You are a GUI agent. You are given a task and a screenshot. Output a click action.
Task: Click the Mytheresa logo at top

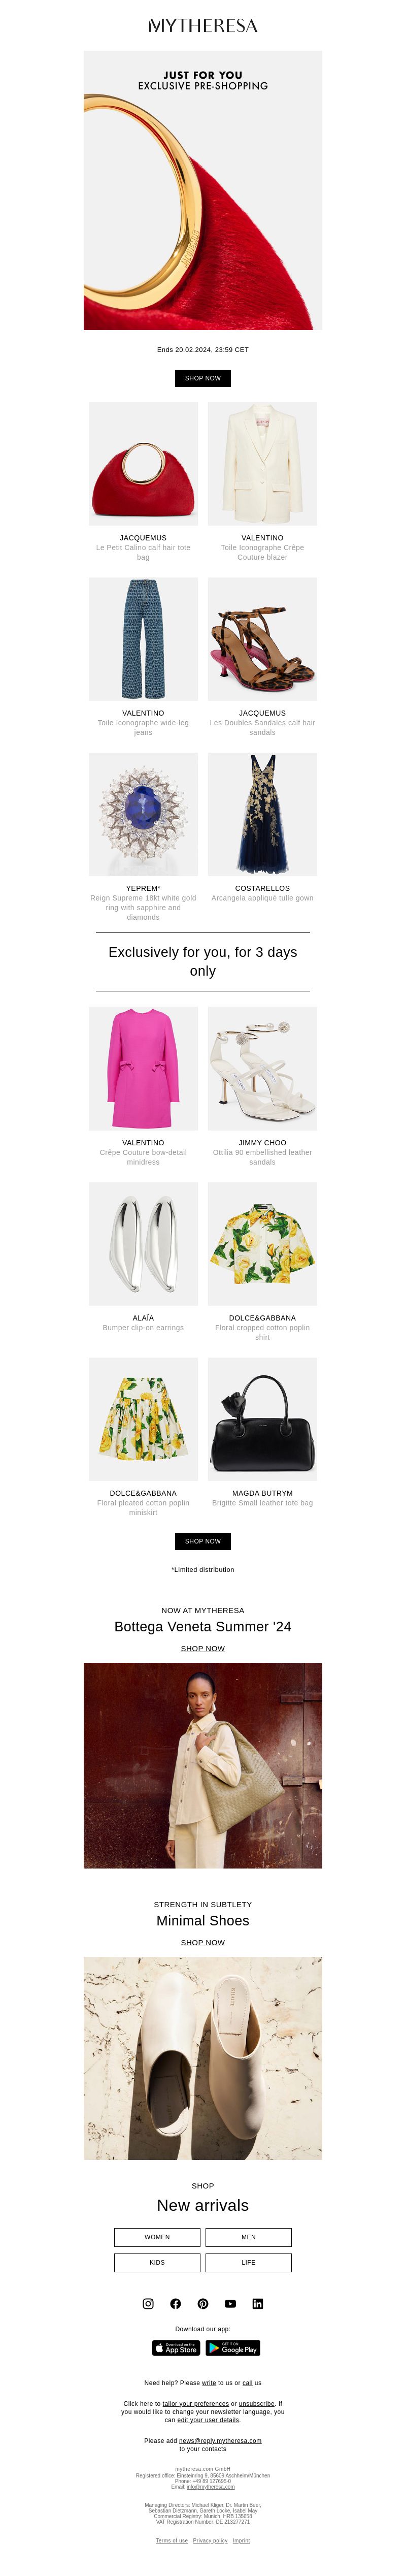pos(203,26)
